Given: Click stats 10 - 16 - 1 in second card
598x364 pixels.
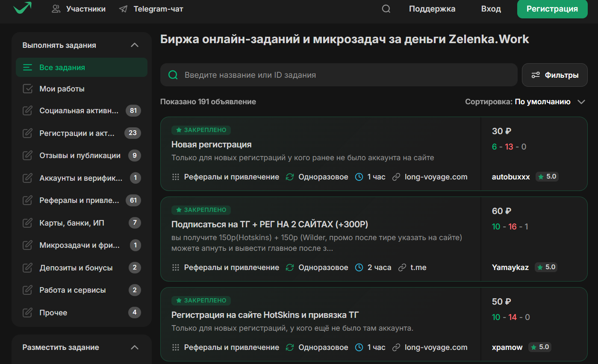Looking at the screenshot, I should click(x=510, y=227).
